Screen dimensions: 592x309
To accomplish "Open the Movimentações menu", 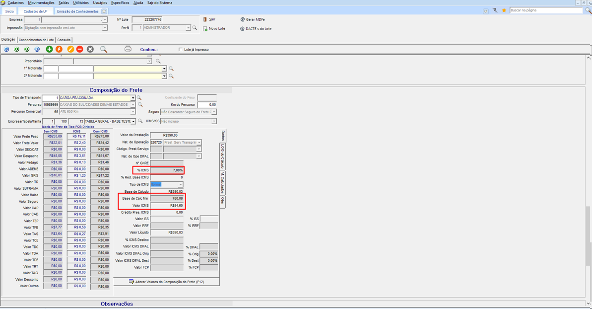I will pyautogui.click(x=41, y=3).
